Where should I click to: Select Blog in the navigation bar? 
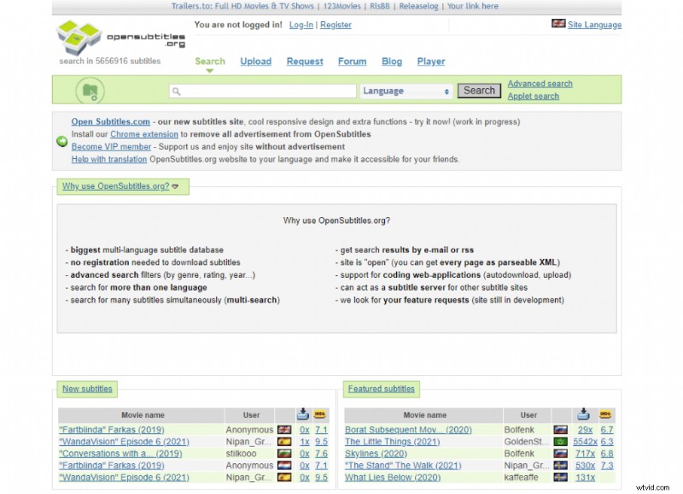[392, 62]
